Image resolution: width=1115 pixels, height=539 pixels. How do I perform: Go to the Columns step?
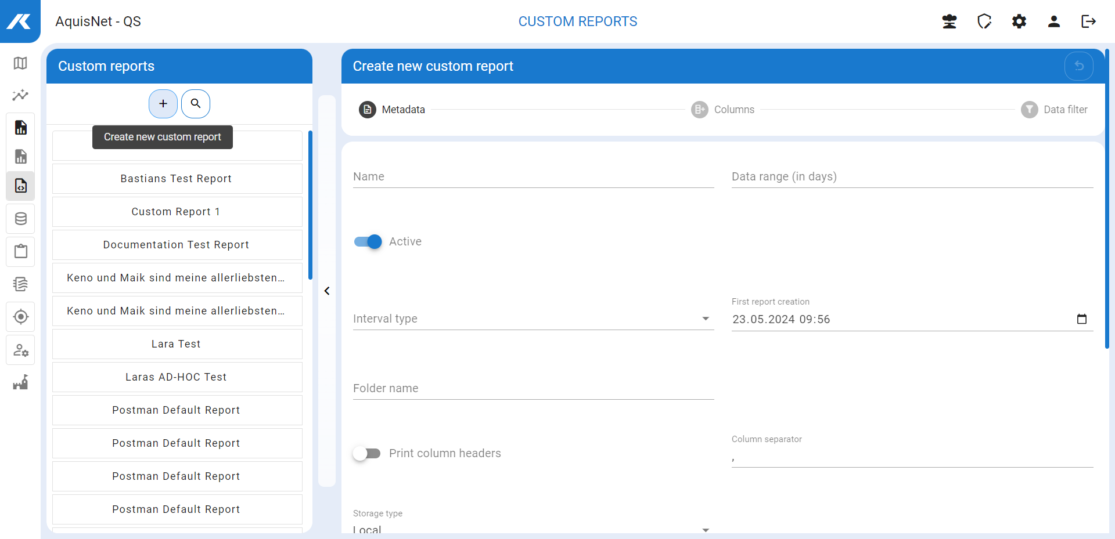pyautogui.click(x=723, y=110)
